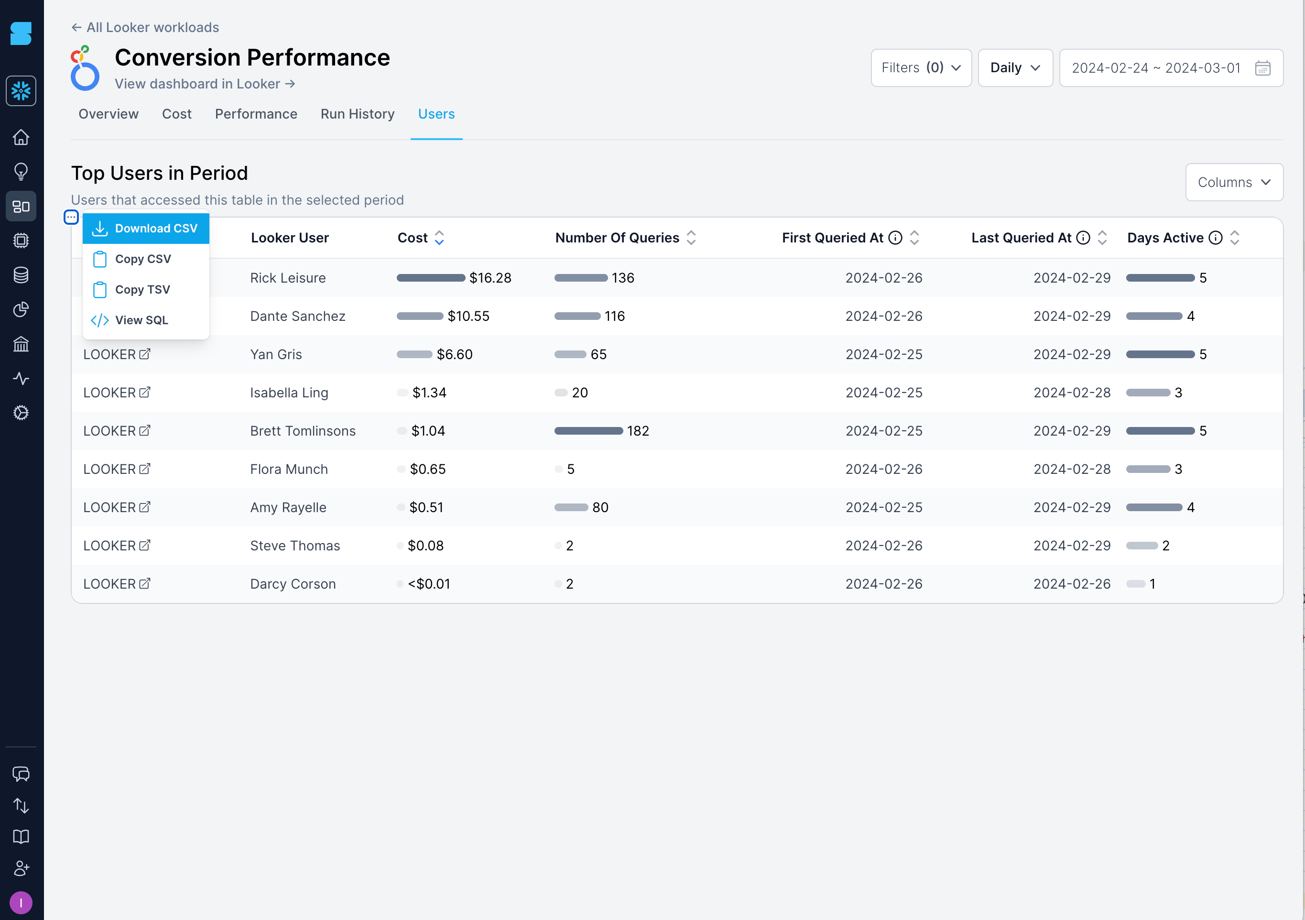Open the Snowflake workspace icon in sidebar

[x=21, y=90]
